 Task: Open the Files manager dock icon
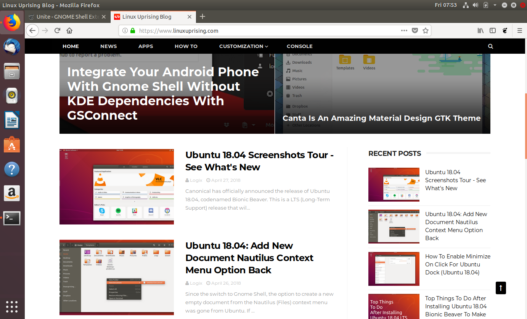tap(12, 71)
